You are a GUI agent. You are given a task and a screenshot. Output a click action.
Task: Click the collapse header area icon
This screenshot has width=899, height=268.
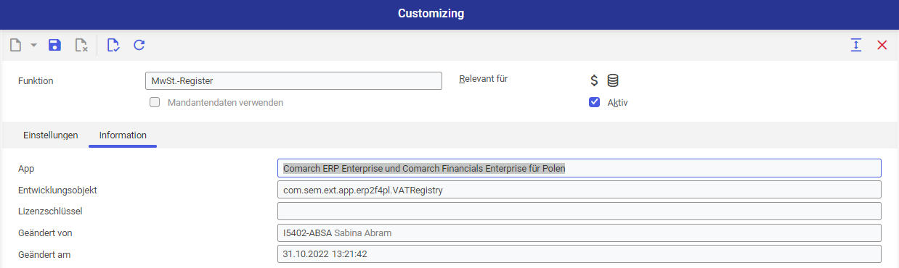(x=856, y=45)
